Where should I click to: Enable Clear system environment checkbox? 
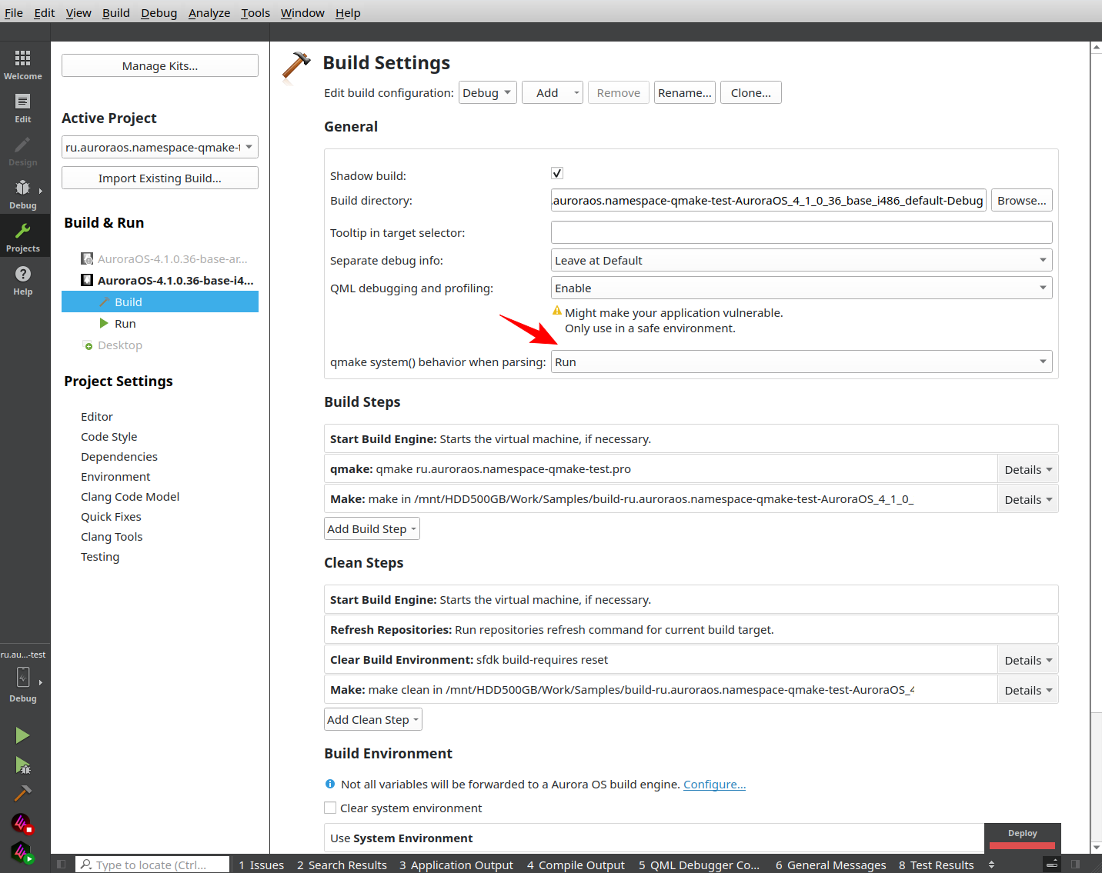point(330,808)
